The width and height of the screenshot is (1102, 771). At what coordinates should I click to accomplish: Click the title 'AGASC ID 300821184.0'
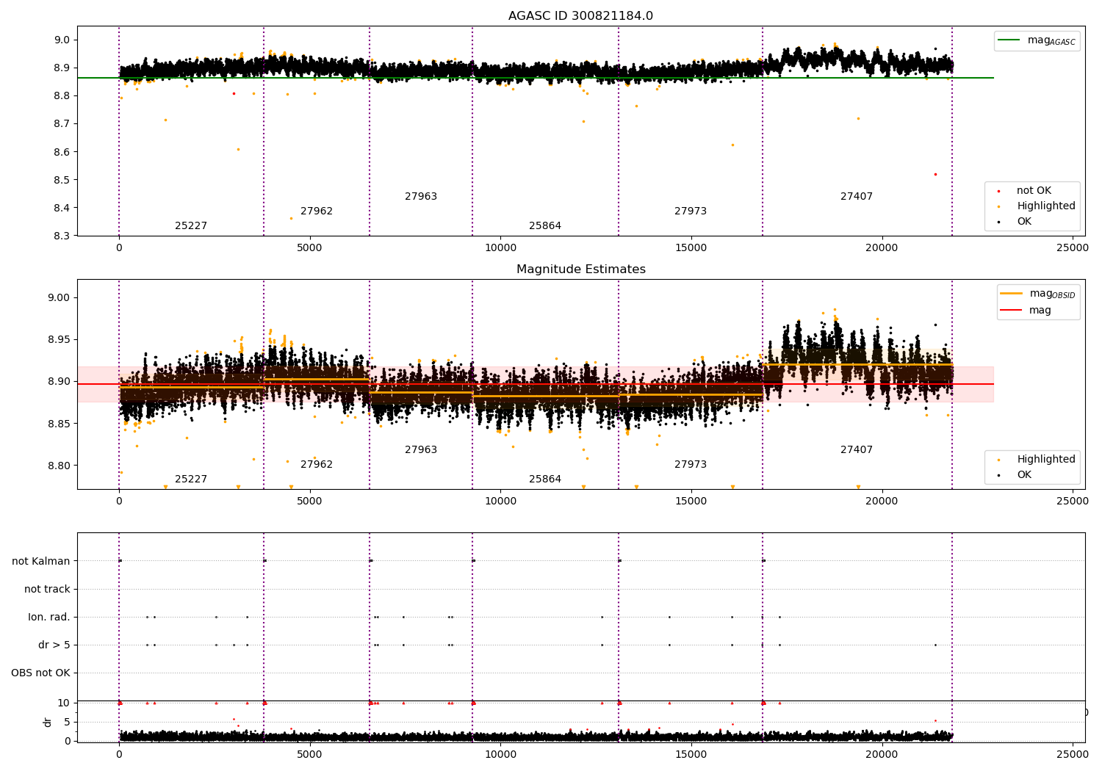(x=580, y=16)
